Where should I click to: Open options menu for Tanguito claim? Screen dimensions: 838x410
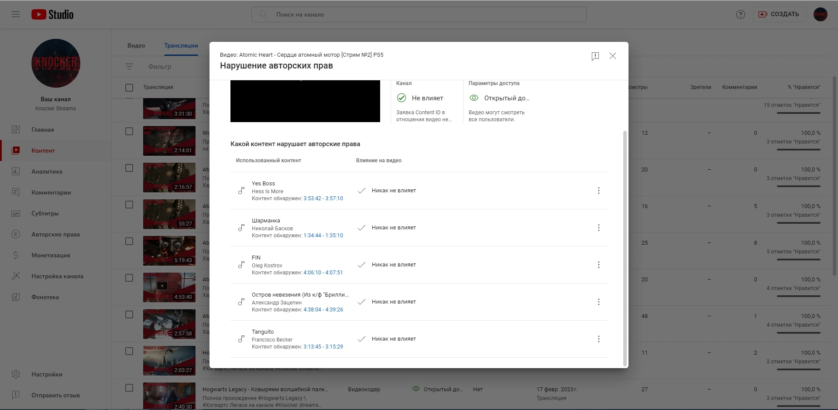click(x=599, y=339)
